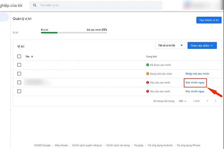224x149 pixels.
Task: Click the last row's red warning icon
Action: point(148,91)
